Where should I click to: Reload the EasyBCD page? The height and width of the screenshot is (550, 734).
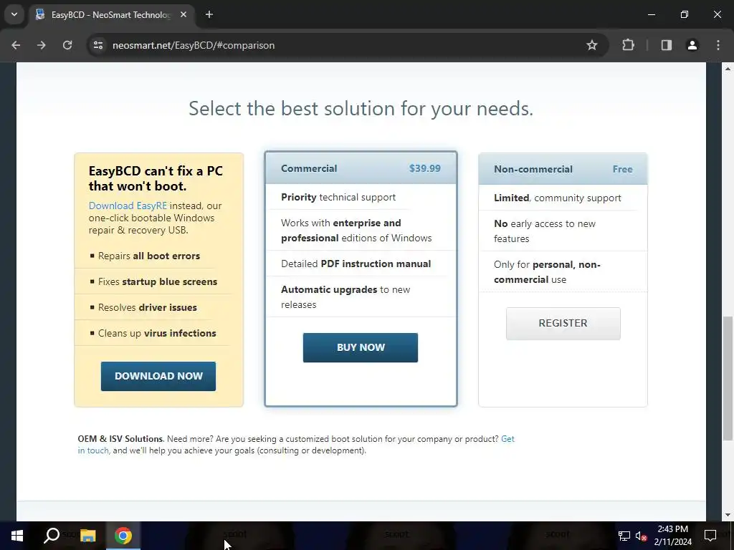tap(67, 45)
